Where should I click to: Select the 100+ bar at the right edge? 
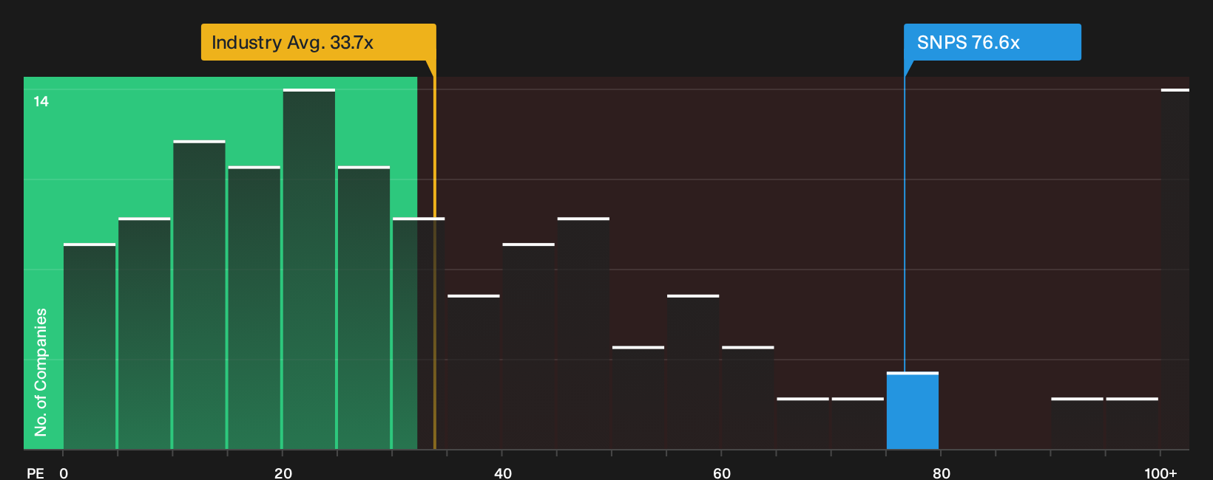tap(1175, 269)
